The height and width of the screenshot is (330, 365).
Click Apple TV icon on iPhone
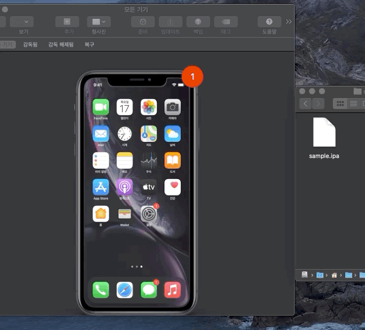coord(149,187)
